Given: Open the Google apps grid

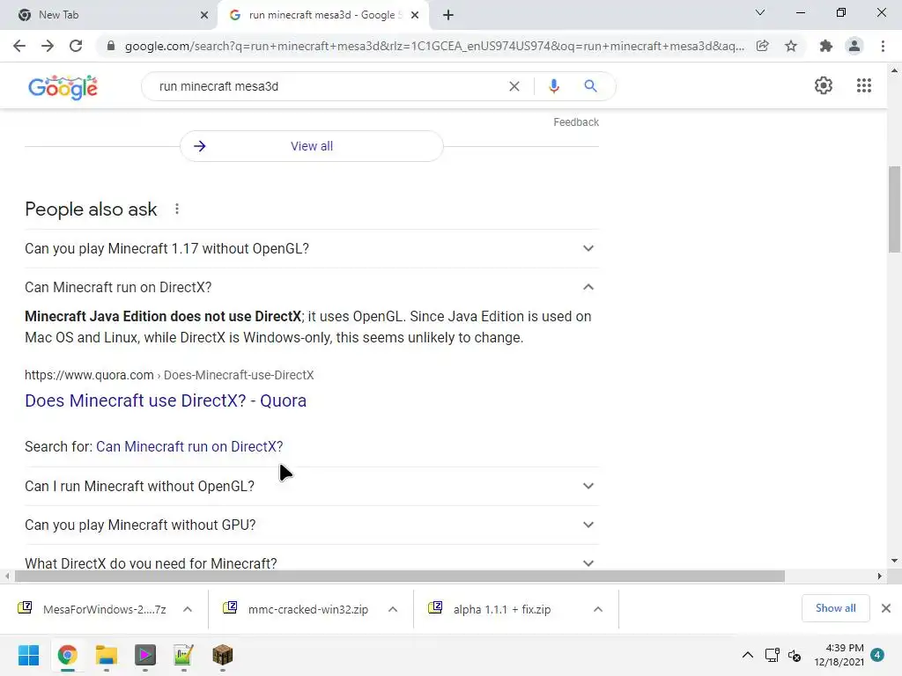Looking at the screenshot, I should coord(863,85).
